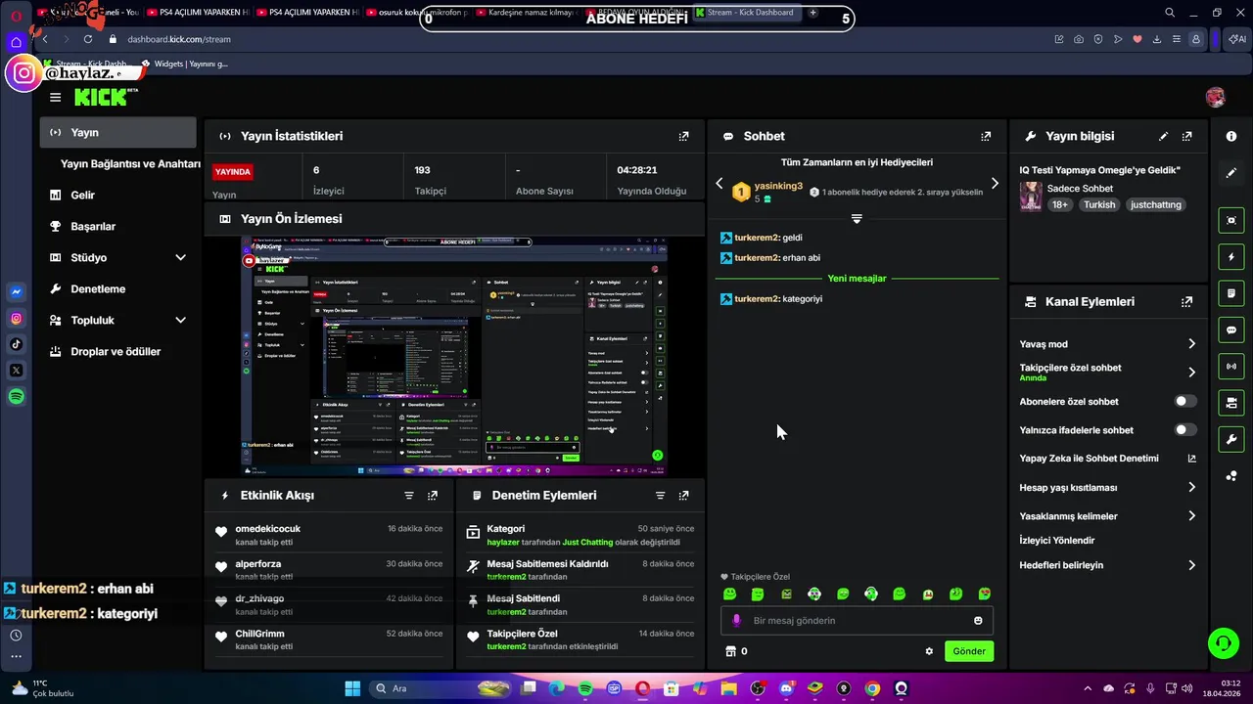
Task: Click the Turkish language tag
Action: (x=1099, y=204)
